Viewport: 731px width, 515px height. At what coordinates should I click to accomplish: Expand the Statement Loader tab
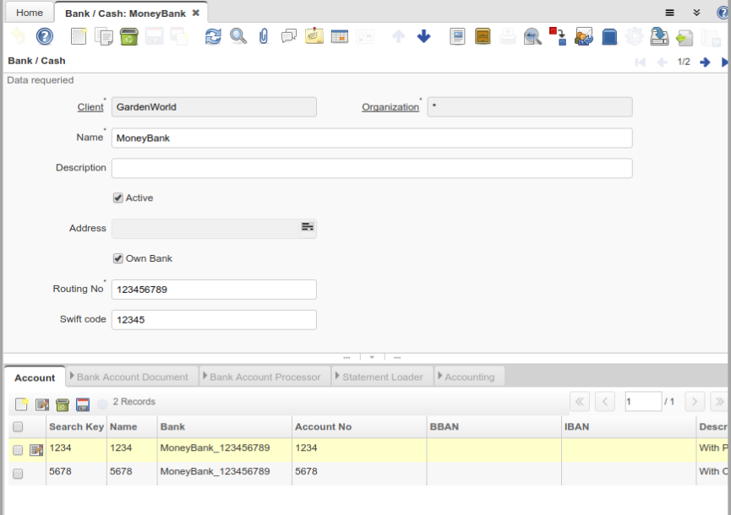(382, 377)
